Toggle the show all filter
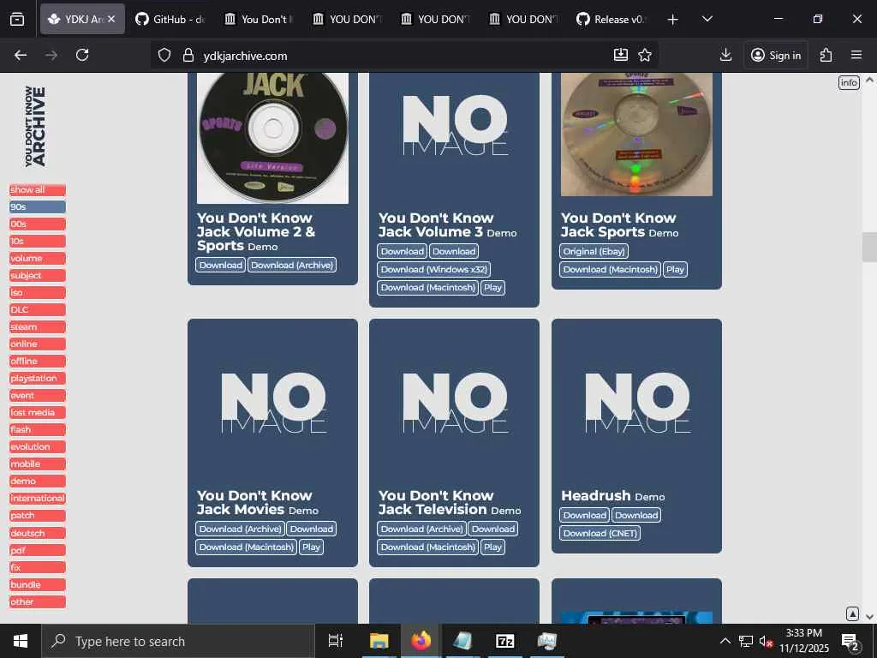 point(38,190)
